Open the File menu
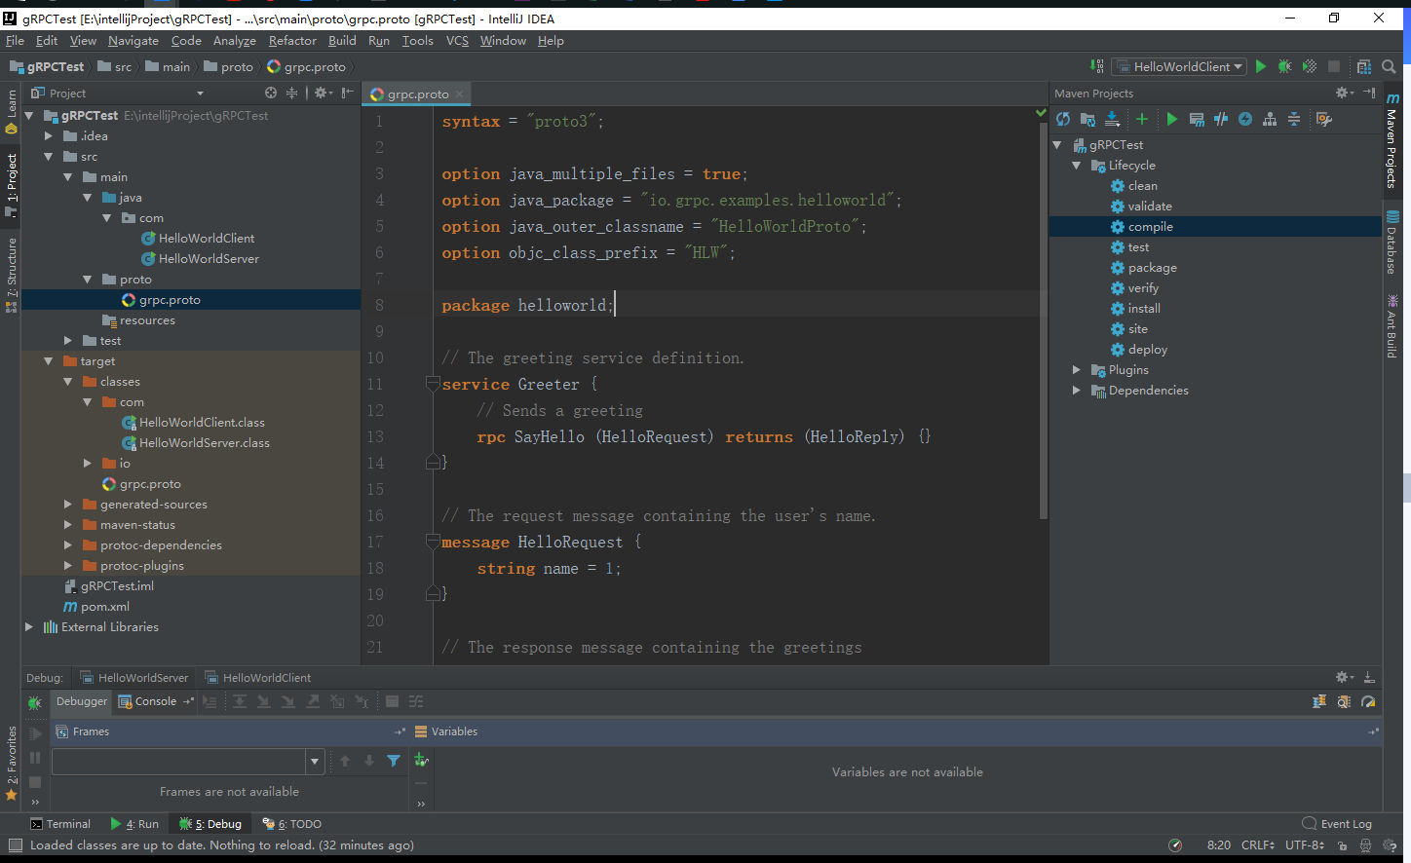 15,40
